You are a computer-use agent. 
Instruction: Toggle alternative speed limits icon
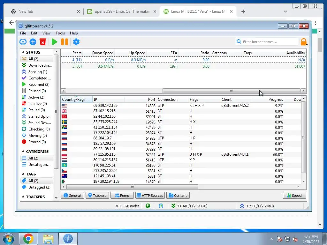tap(161, 206)
